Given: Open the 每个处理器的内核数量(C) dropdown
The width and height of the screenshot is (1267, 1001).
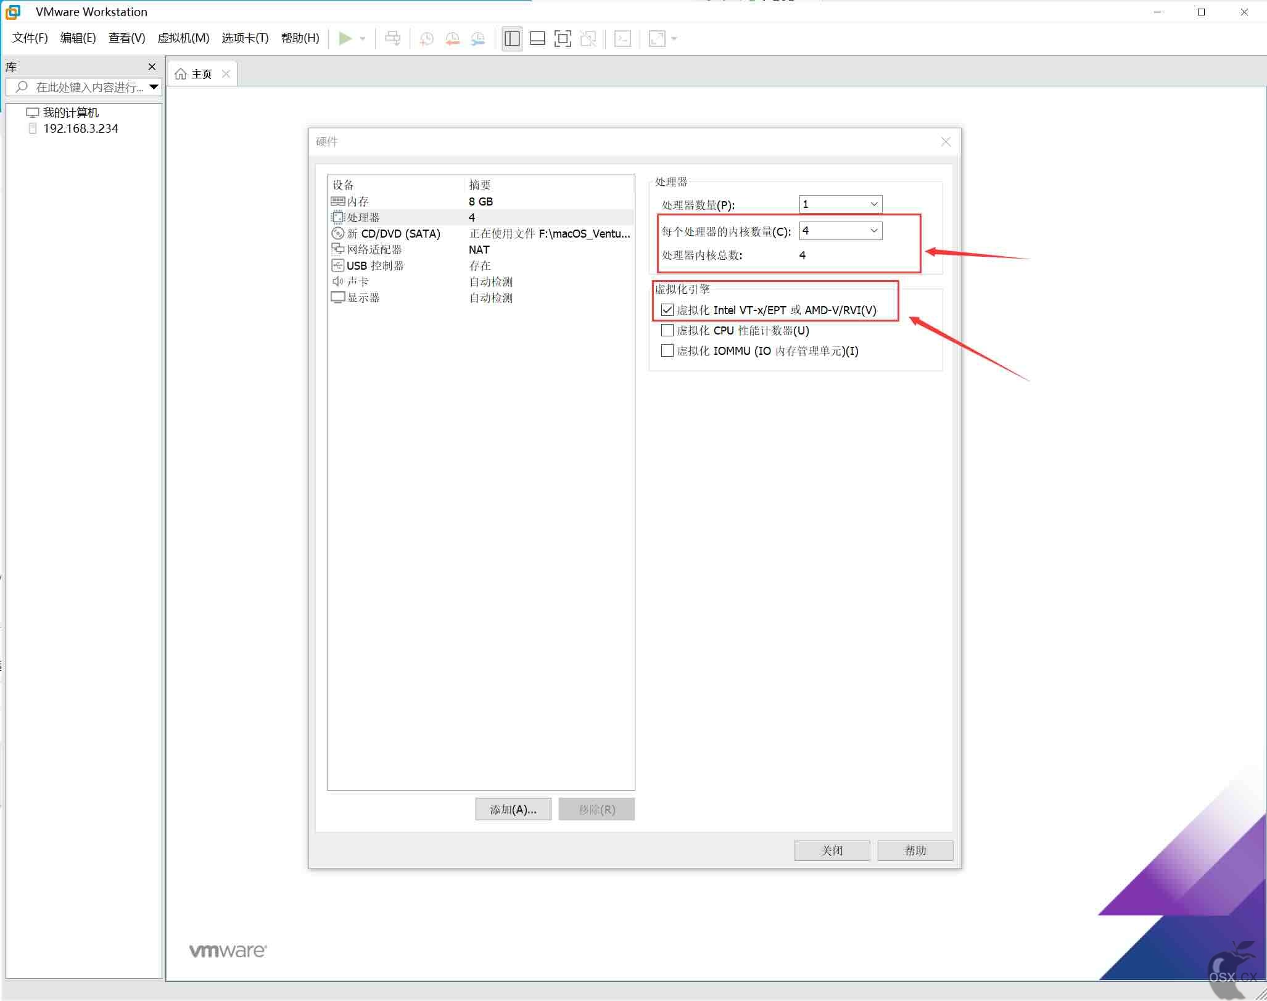Looking at the screenshot, I should pyautogui.click(x=840, y=231).
